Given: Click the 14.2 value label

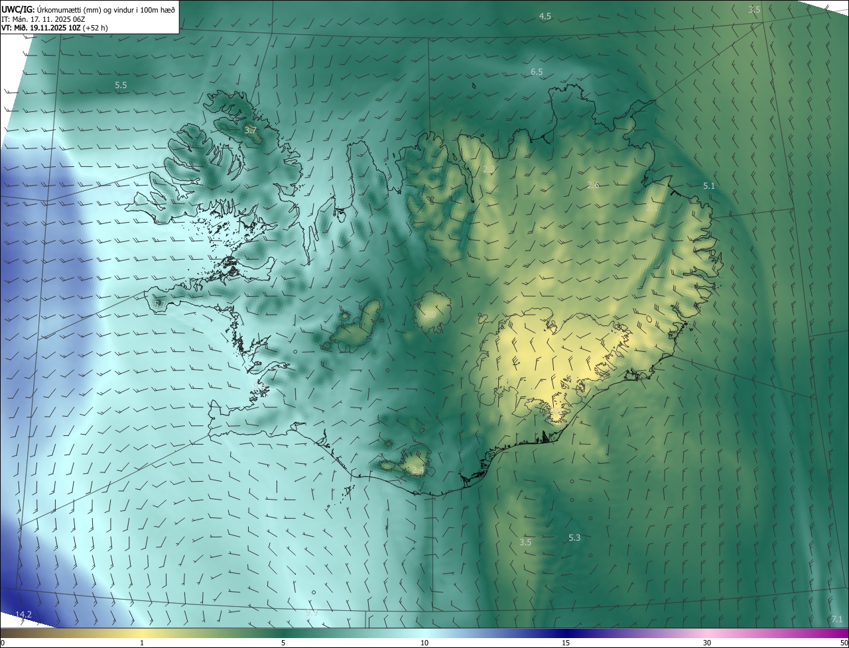Looking at the screenshot, I should 23,616.
